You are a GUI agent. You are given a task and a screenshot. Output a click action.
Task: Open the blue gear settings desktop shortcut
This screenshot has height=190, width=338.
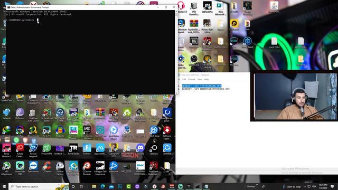247,42
